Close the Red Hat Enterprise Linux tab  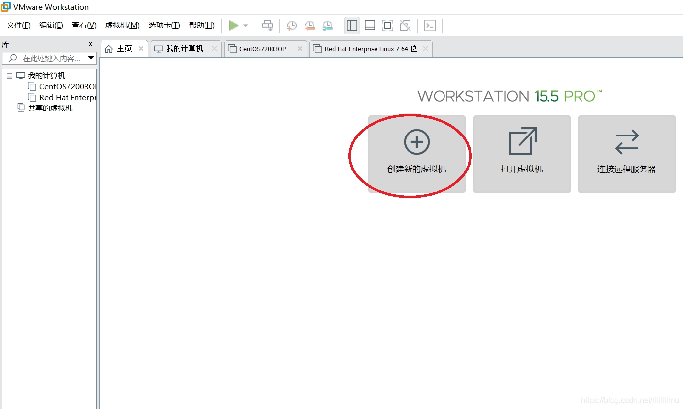(425, 49)
